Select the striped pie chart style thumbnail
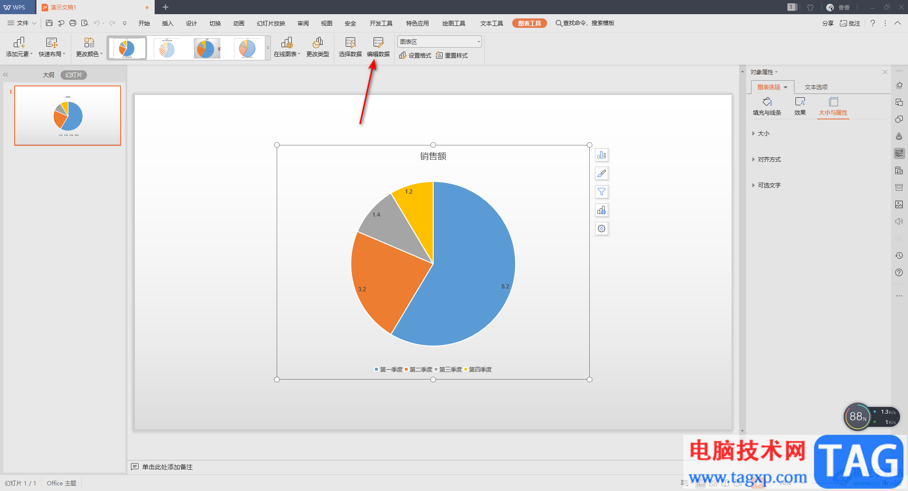Image resolution: width=908 pixels, height=491 pixels. (x=166, y=48)
